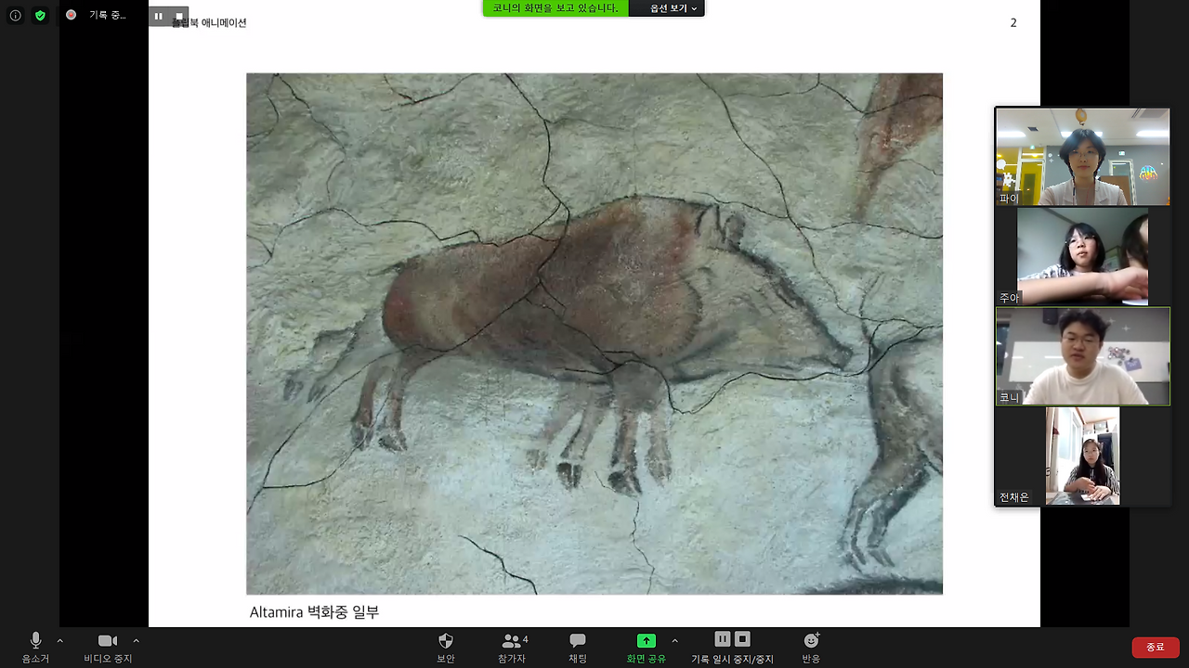Expand share options arrow beside 화면 공유

point(674,640)
